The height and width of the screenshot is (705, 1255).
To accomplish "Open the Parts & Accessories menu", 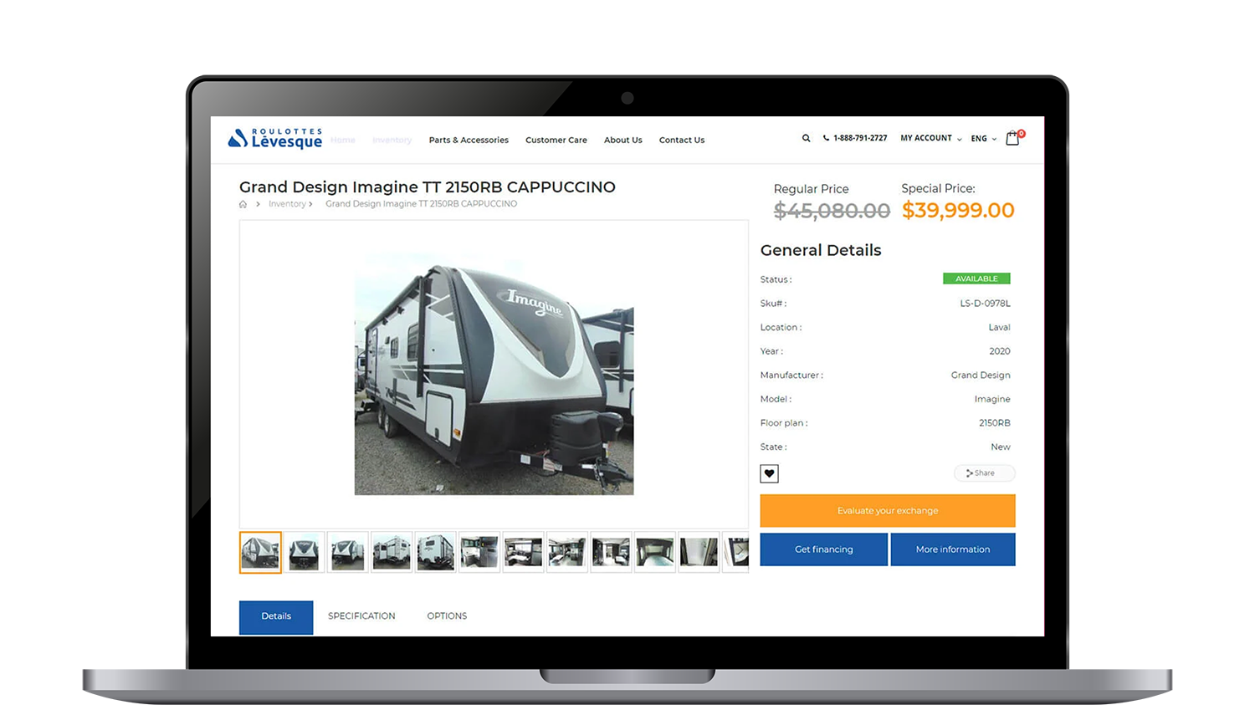I will tap(469, 140).
